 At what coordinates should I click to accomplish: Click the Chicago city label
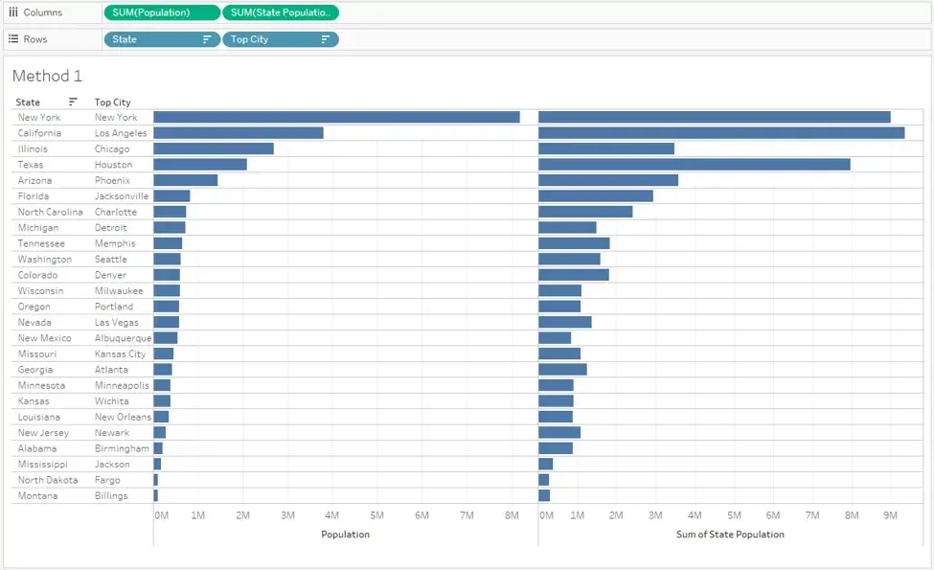112,148
